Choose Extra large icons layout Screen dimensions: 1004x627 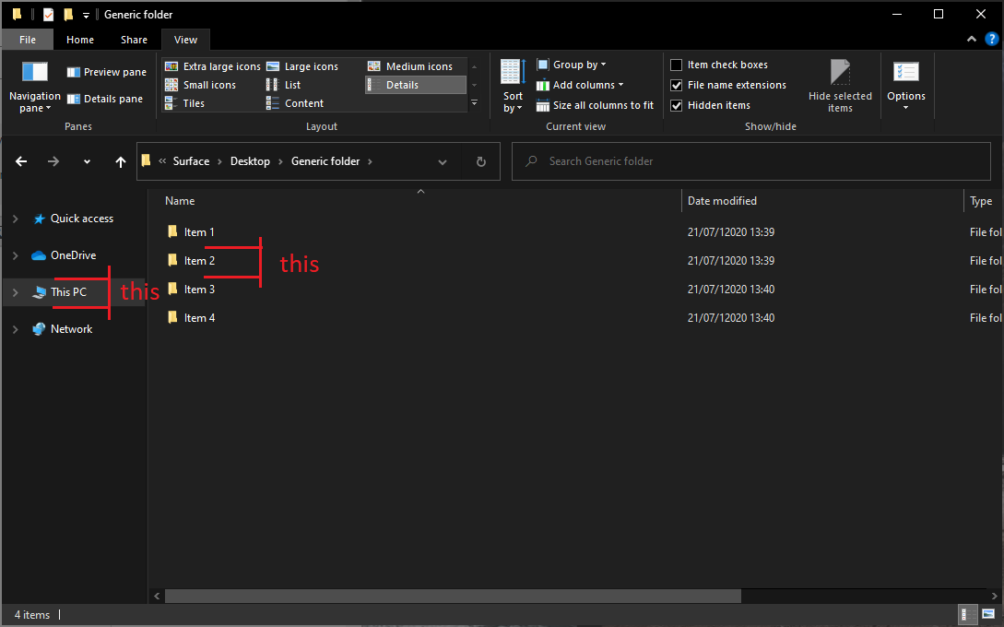[213, 66]
